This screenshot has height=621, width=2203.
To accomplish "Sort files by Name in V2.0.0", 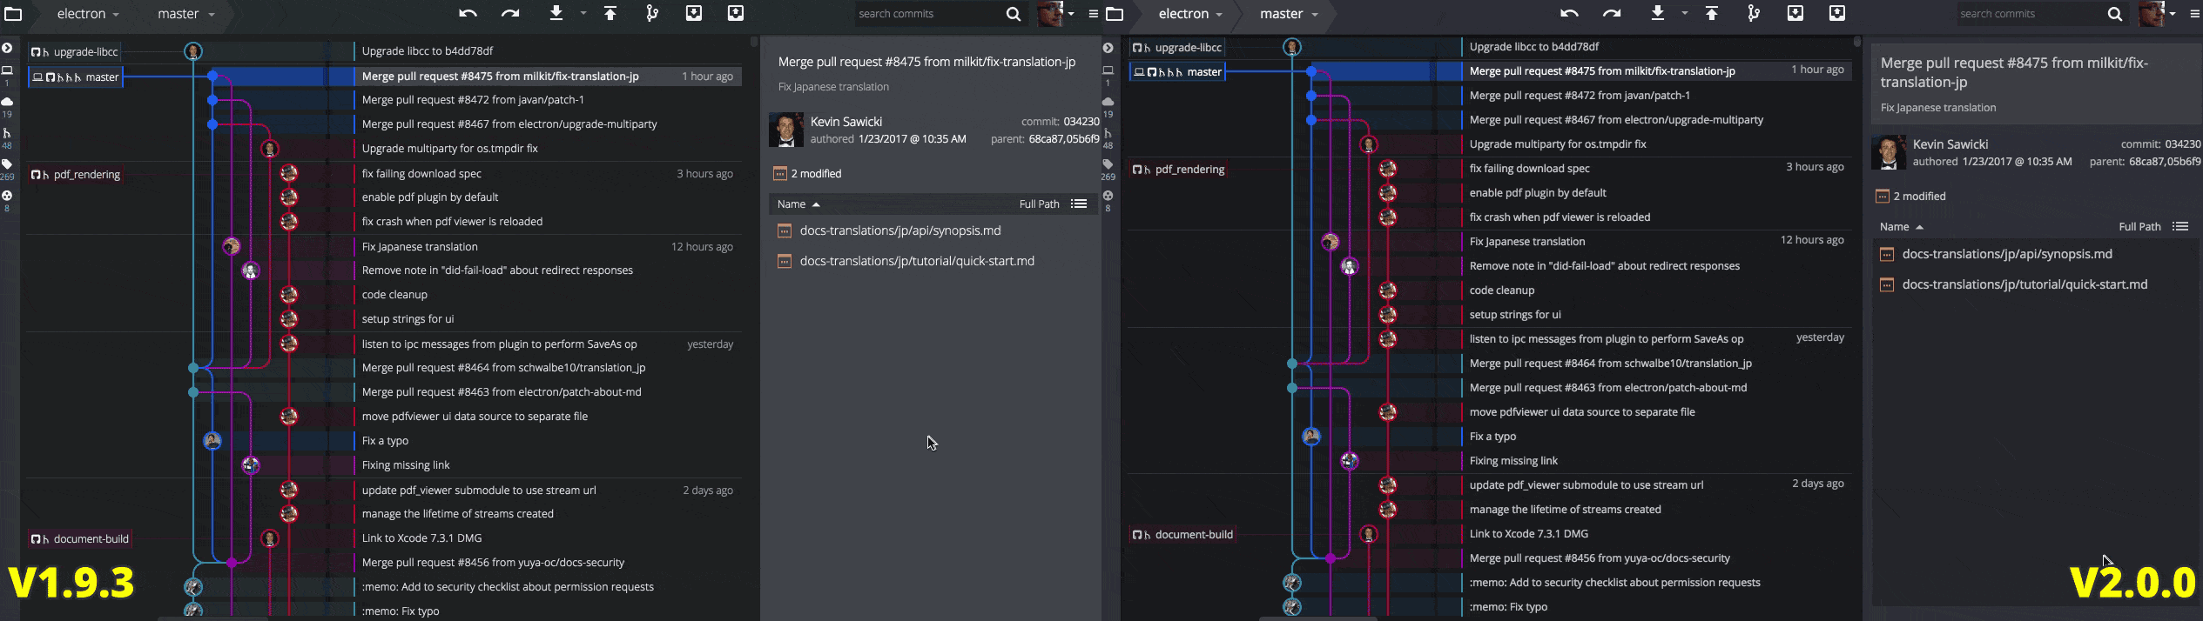I will click(x=1901, y=226).
